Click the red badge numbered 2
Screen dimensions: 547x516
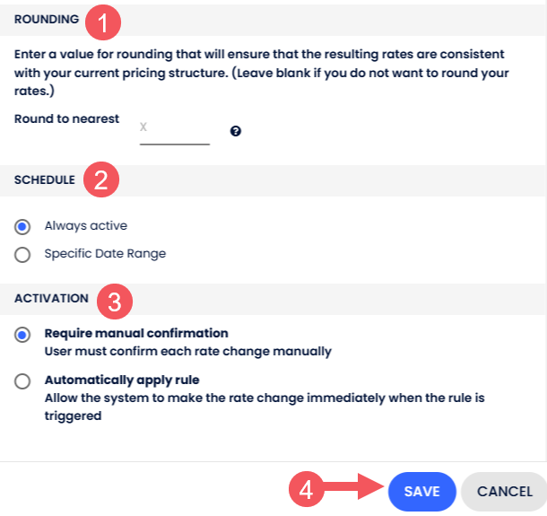(101, 180)
